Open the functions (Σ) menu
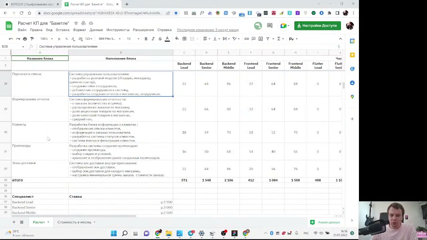The height and width of the screenshot is (240, 427). coord(280,39)
